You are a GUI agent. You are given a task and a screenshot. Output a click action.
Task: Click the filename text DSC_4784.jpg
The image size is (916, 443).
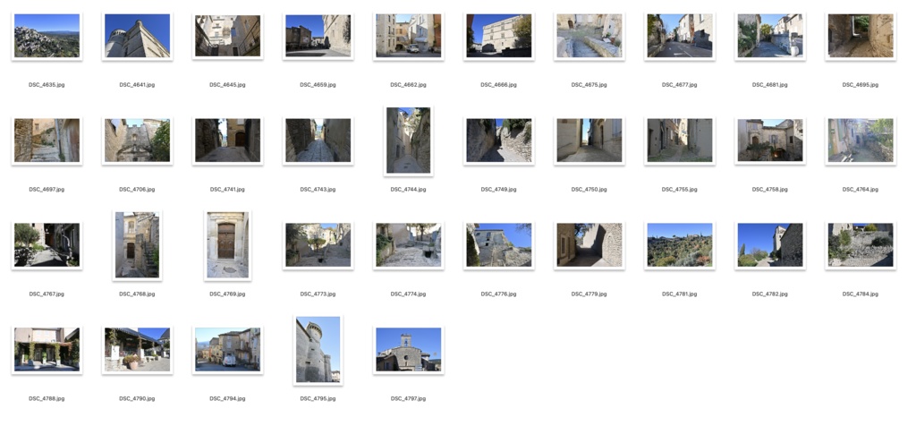(861, 294)
